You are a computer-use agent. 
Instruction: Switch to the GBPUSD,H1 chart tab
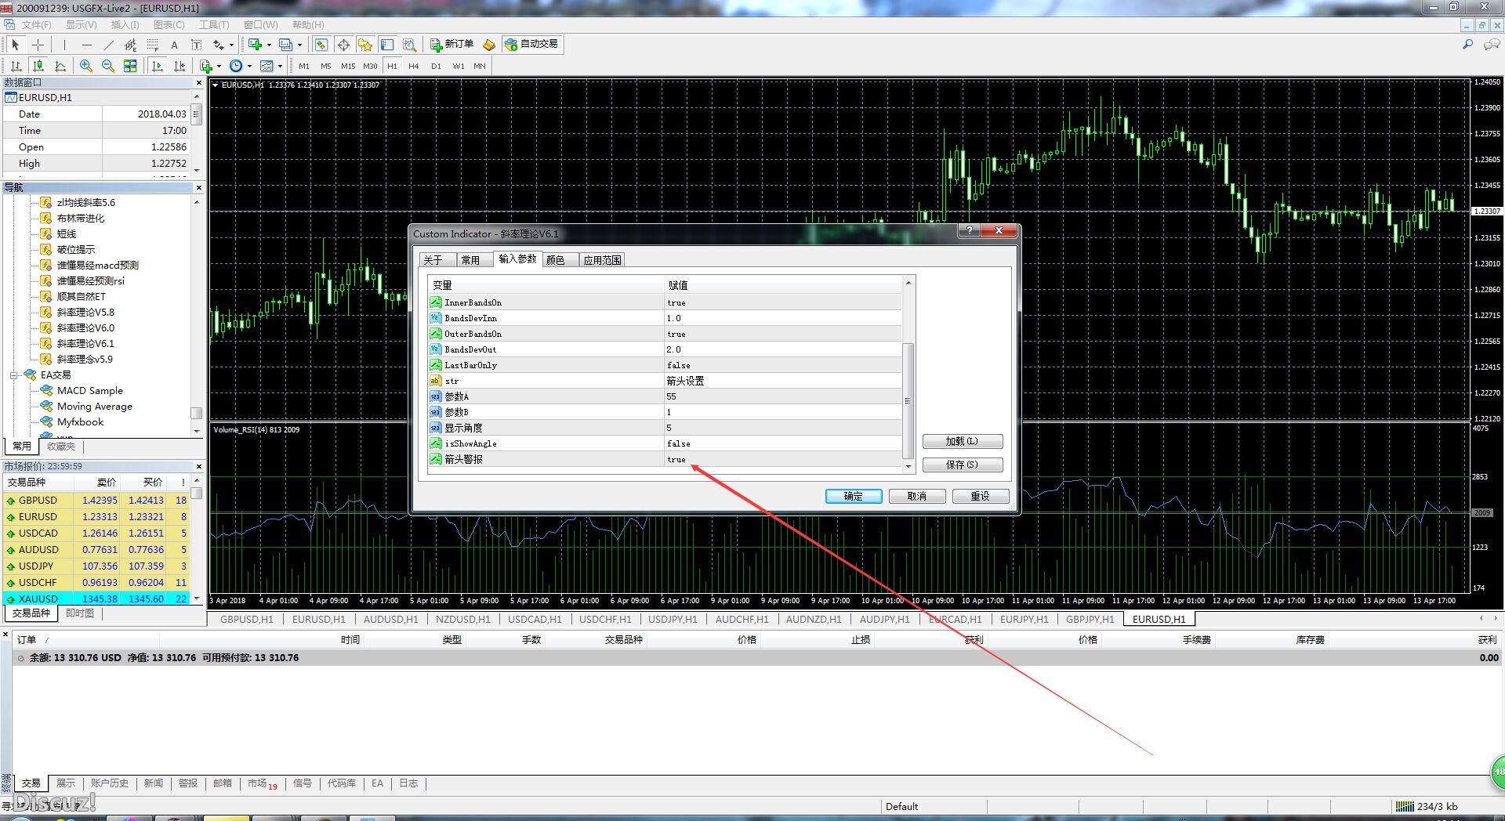247,619
